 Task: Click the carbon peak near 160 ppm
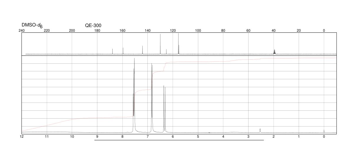click(123, 51)
